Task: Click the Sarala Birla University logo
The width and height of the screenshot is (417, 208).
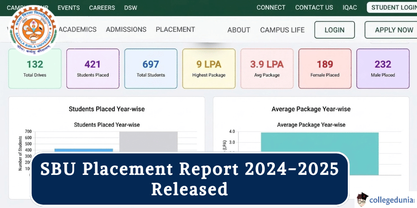Action: click(x=33, y=30)
